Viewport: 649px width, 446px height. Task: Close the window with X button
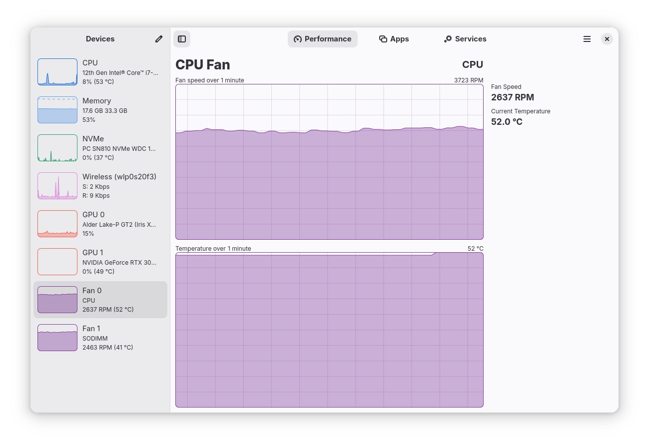pyautogui.click(x=607, y=39)
